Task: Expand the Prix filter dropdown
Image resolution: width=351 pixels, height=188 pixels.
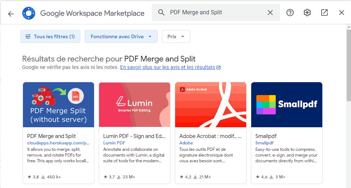Action: click(176, 36)
